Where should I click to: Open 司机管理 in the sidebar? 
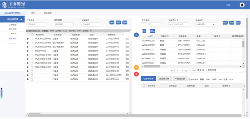click(12, 29)
